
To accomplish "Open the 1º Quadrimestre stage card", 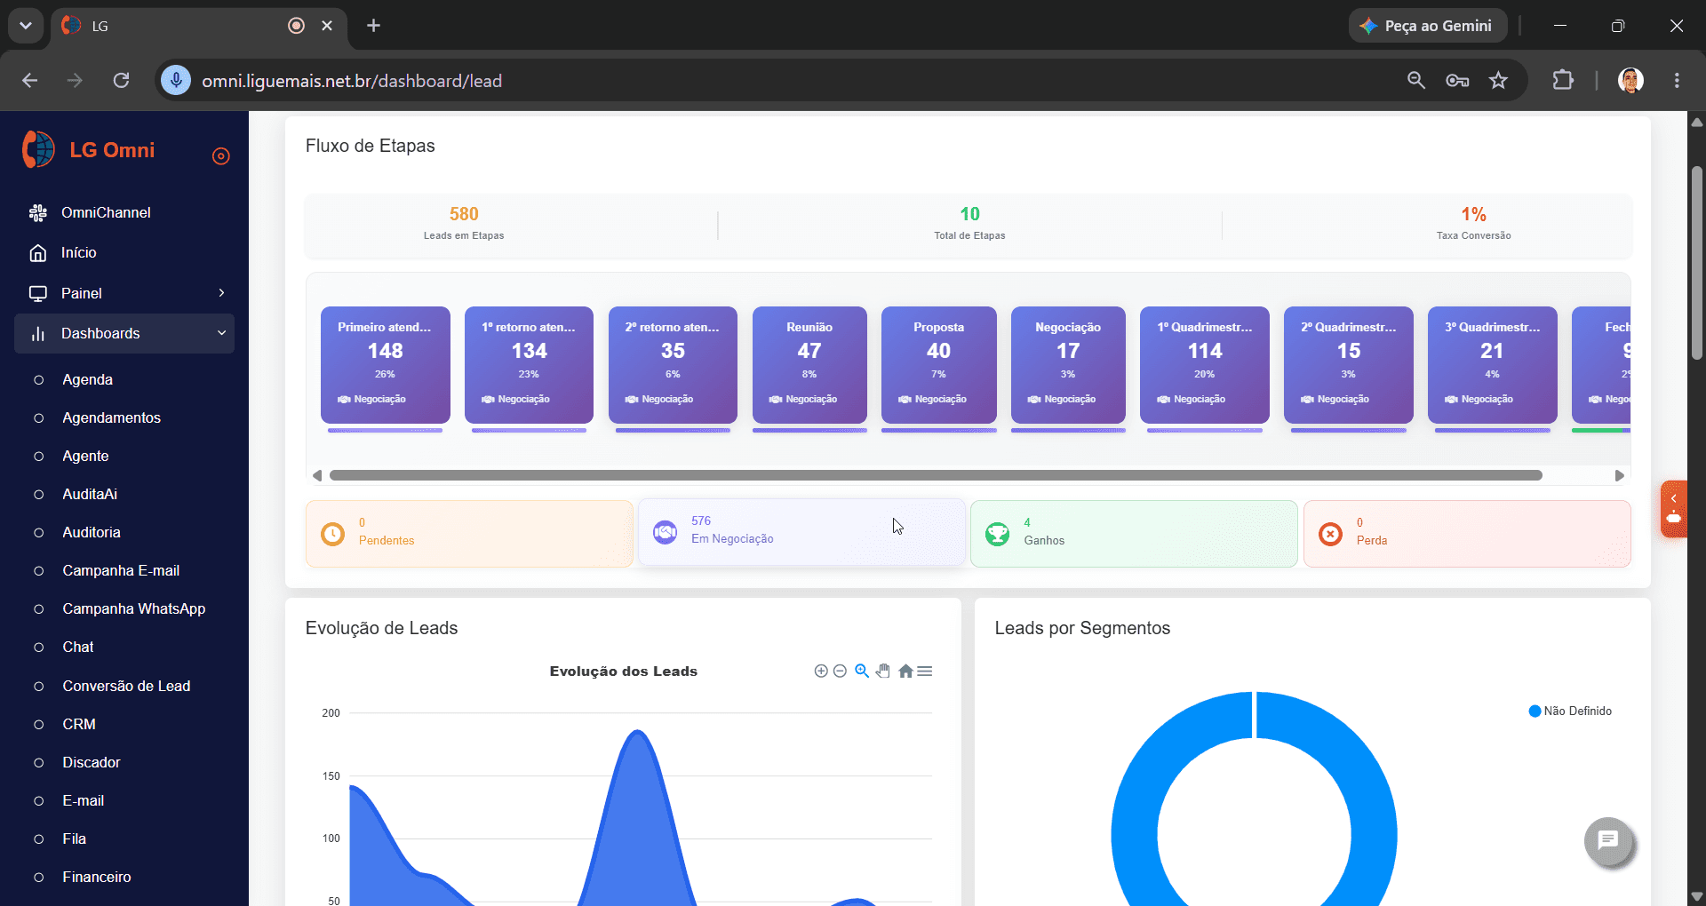I will (x=1205, y=365).
